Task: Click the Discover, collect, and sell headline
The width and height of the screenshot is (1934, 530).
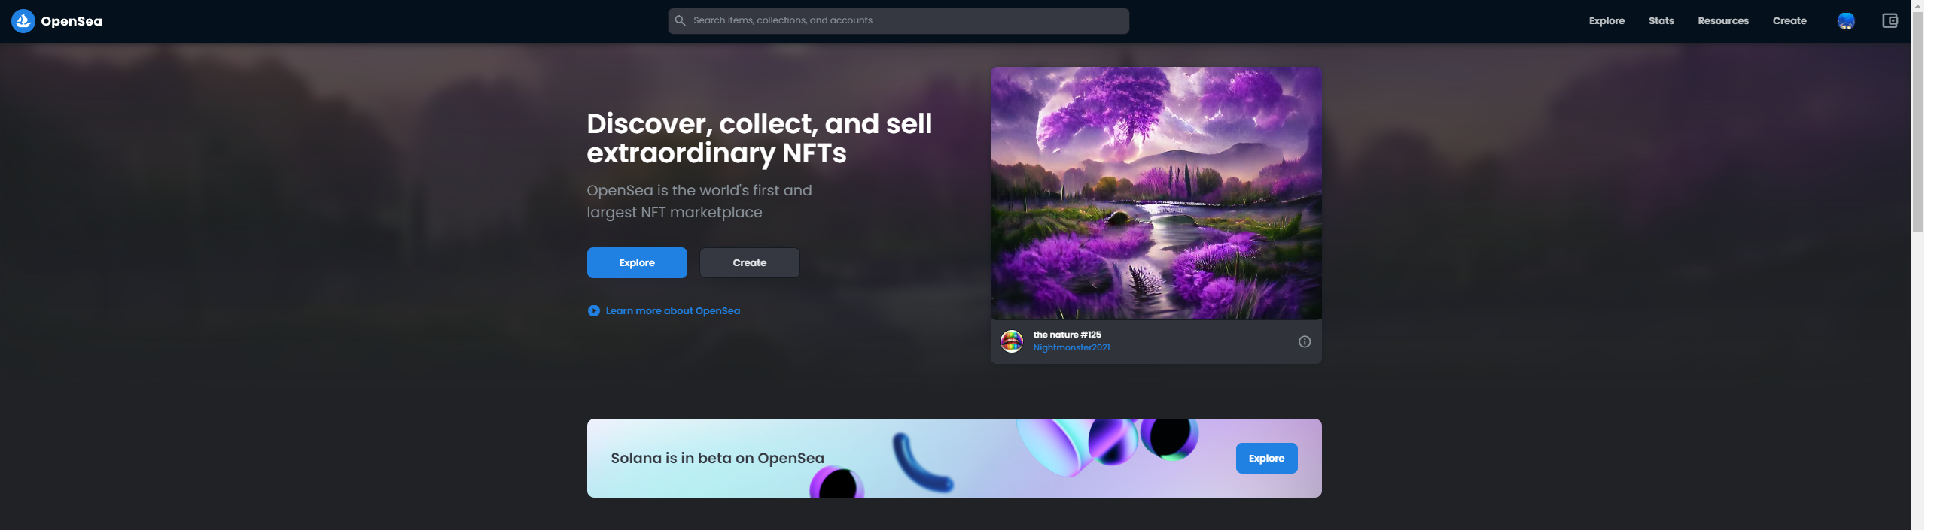Action: (x=759, y=138)
